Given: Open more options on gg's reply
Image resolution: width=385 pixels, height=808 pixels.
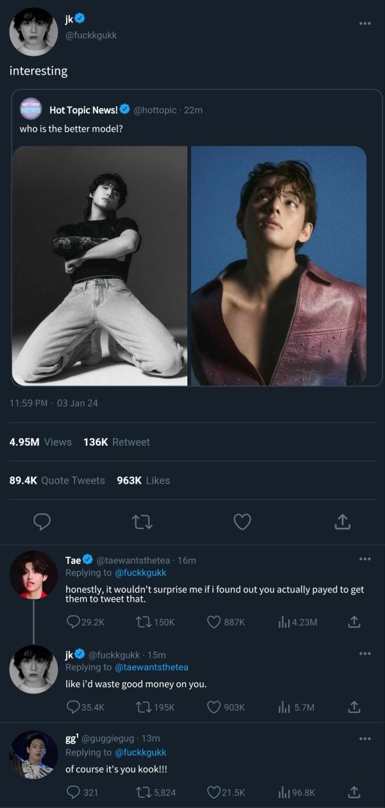Looking at the screenshot, I should (364, 738).
